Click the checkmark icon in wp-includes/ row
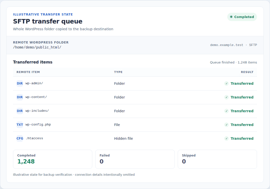270x189 pixels. click(226, 111)
